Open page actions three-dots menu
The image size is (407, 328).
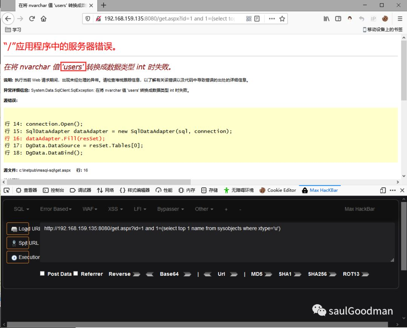tap(272, 19)
